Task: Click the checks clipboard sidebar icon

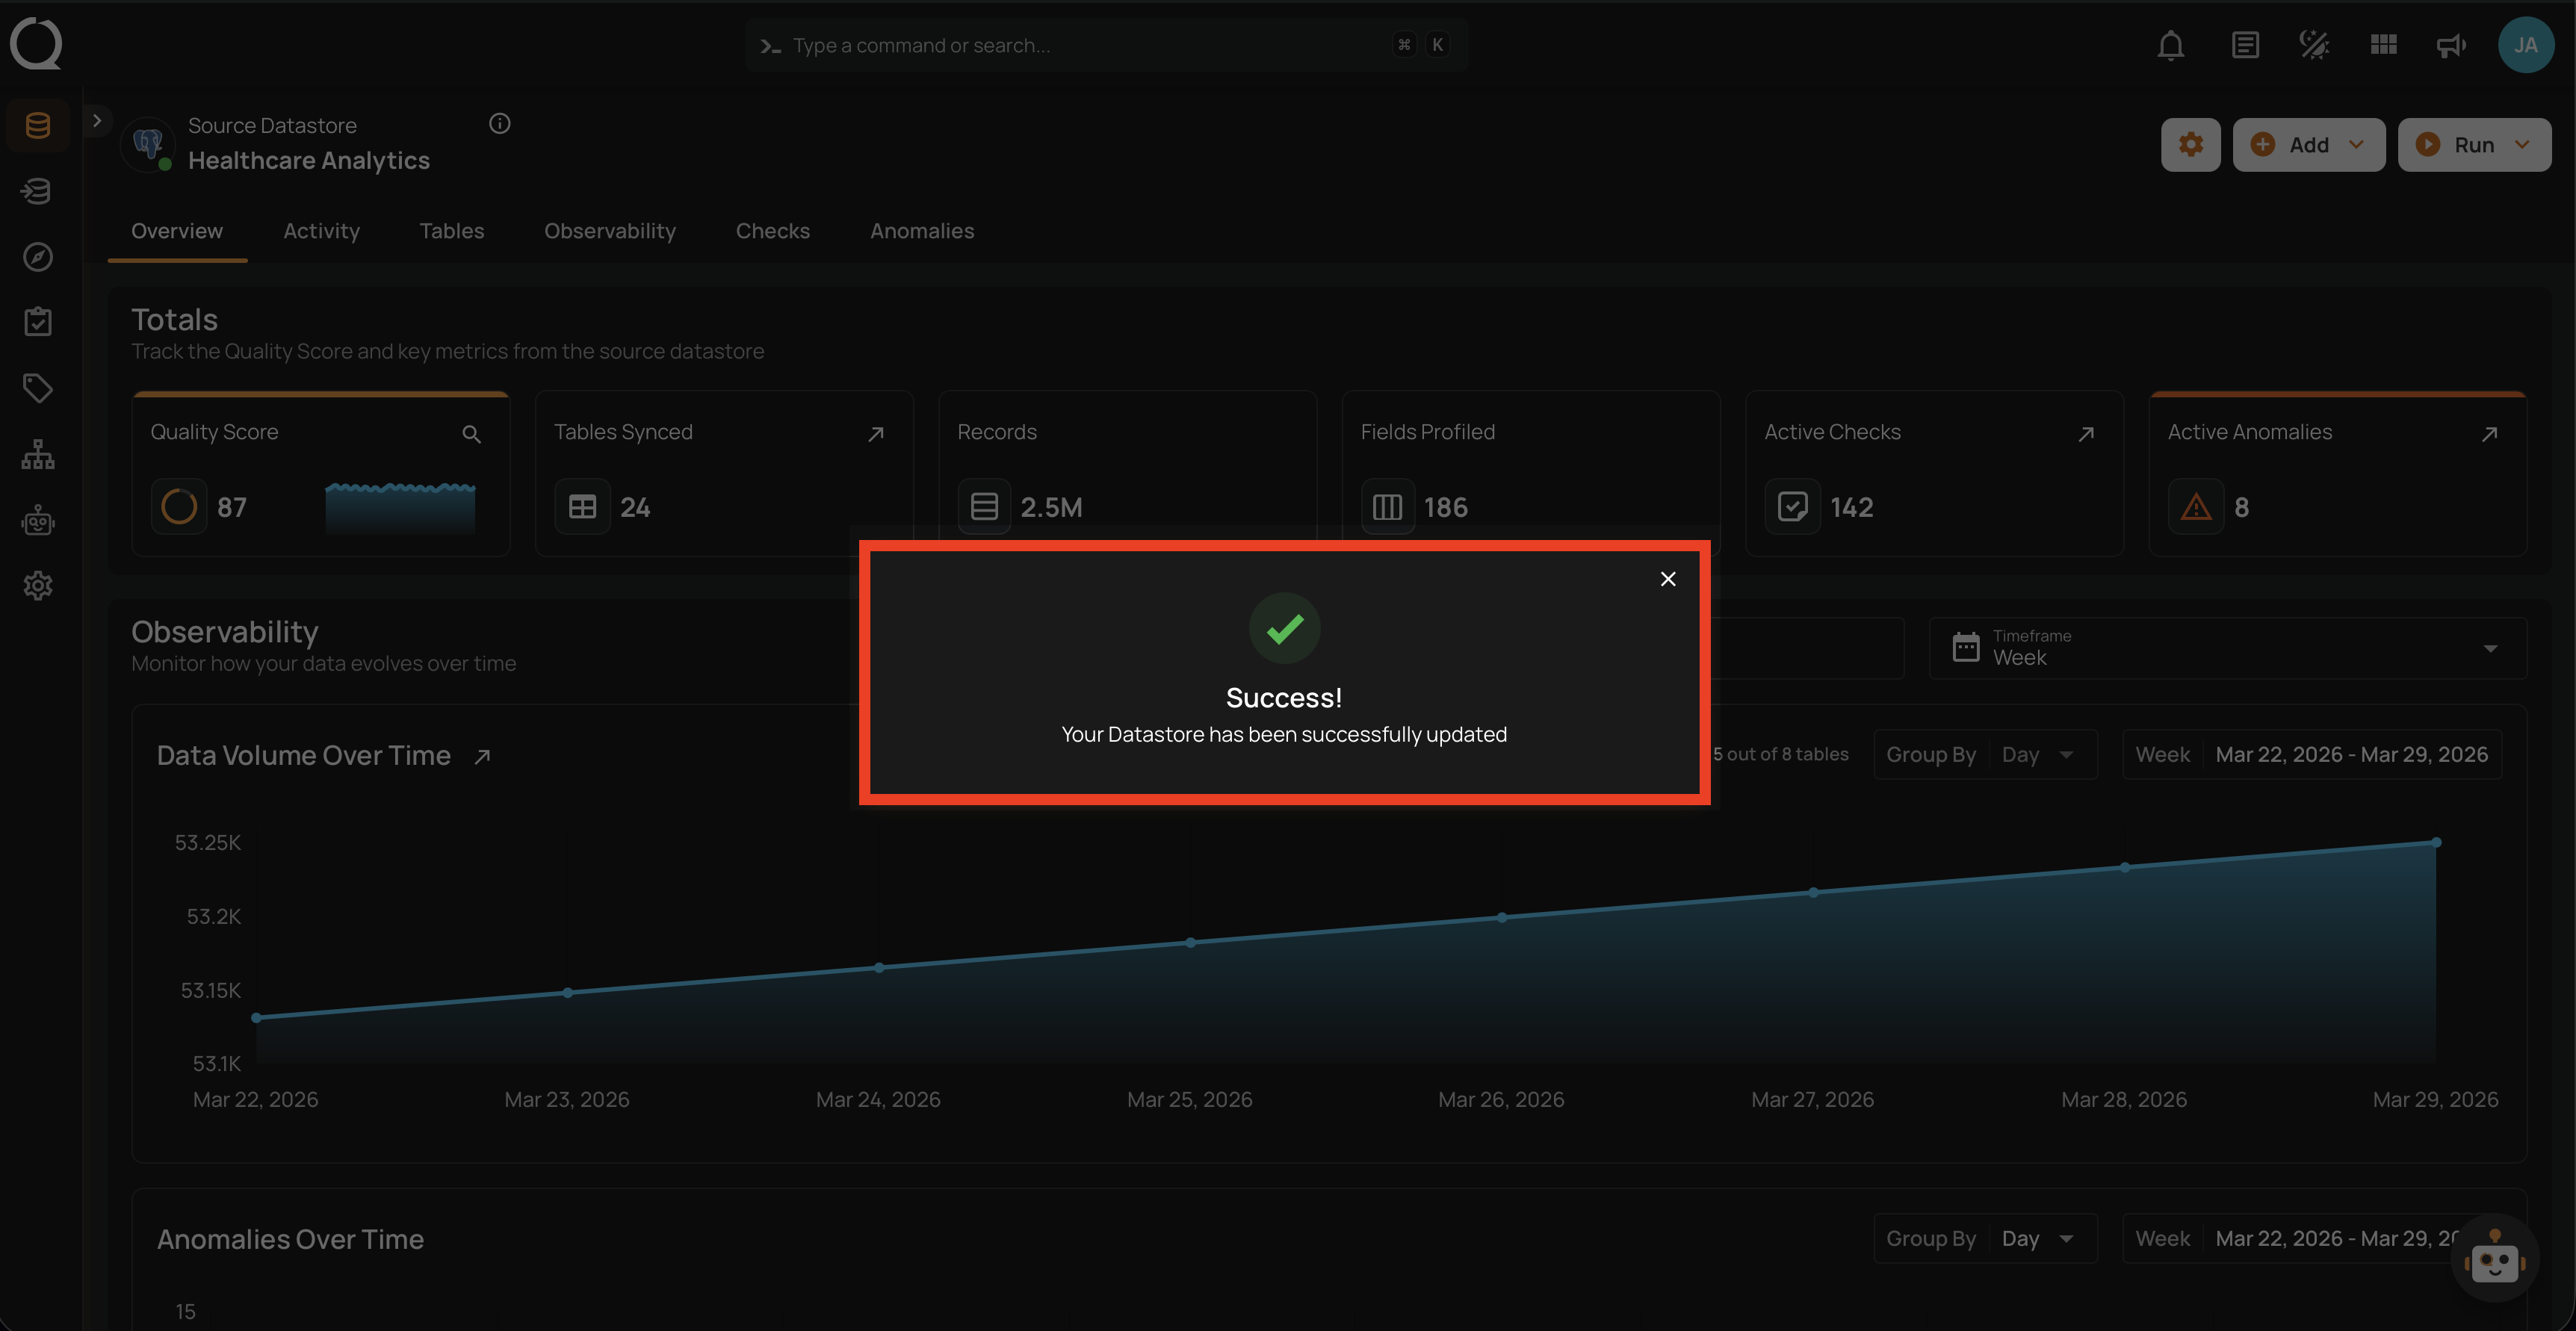Action: coord(38,322)
